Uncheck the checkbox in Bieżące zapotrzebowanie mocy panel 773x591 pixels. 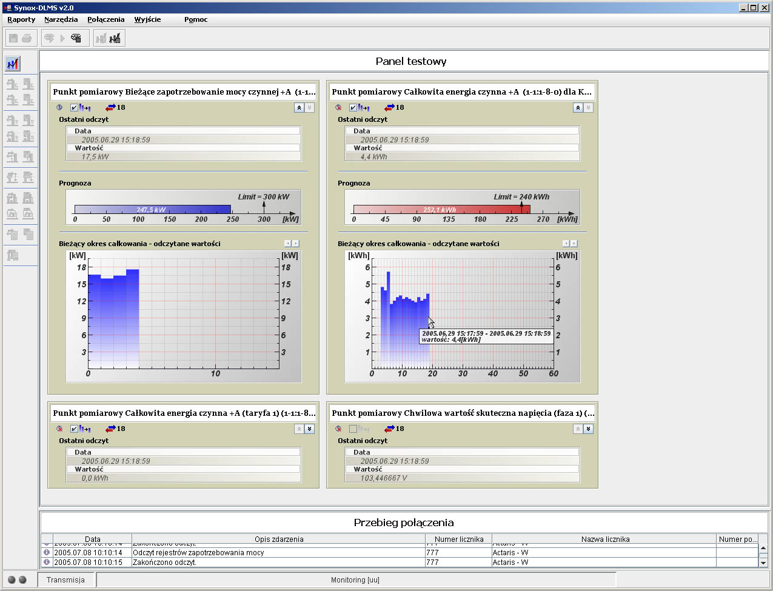click(x=74, y=107)
